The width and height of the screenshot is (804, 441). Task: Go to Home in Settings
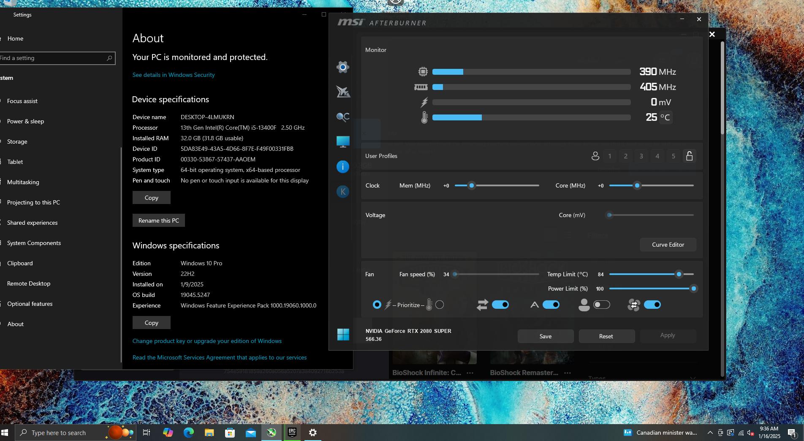click(15, 38)
